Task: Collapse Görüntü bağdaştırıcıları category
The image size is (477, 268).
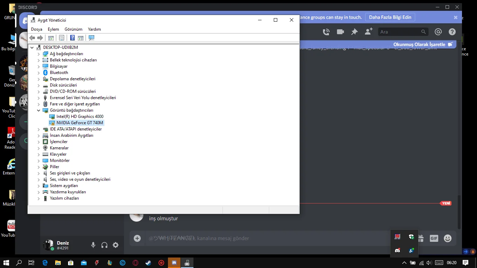Action: pos(39,110)
